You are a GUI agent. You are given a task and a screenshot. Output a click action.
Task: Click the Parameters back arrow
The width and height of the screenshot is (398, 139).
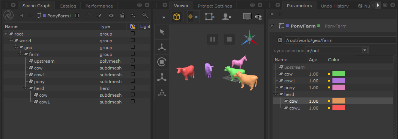pyautogui.click(x=272, y=14)
